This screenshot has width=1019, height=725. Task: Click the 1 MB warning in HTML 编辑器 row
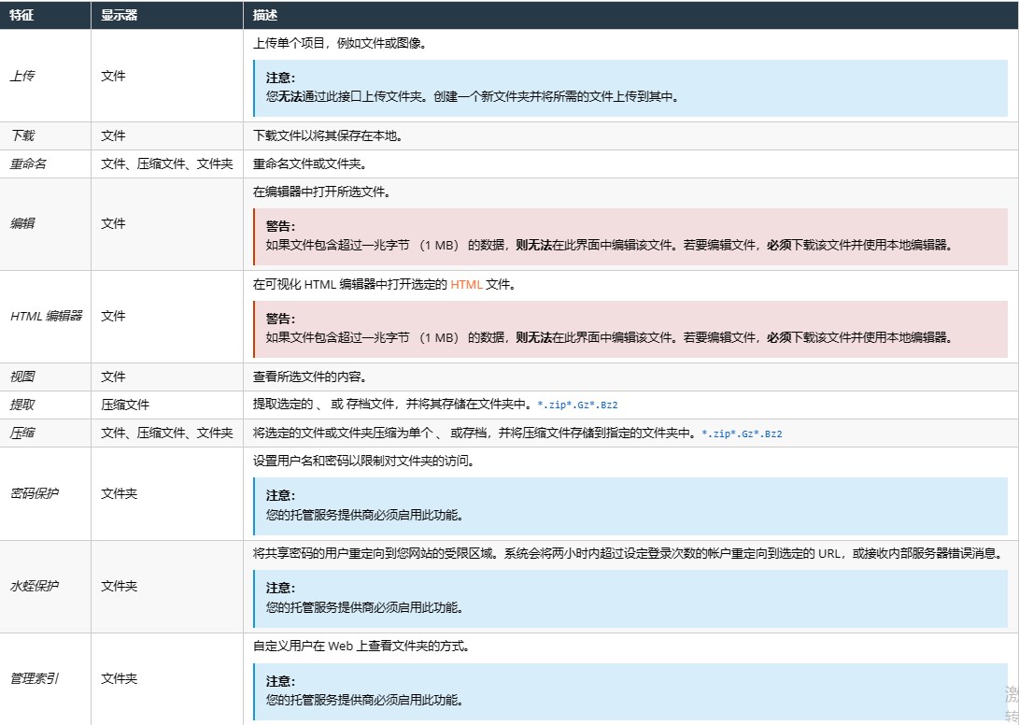click(x=630, y=329)
